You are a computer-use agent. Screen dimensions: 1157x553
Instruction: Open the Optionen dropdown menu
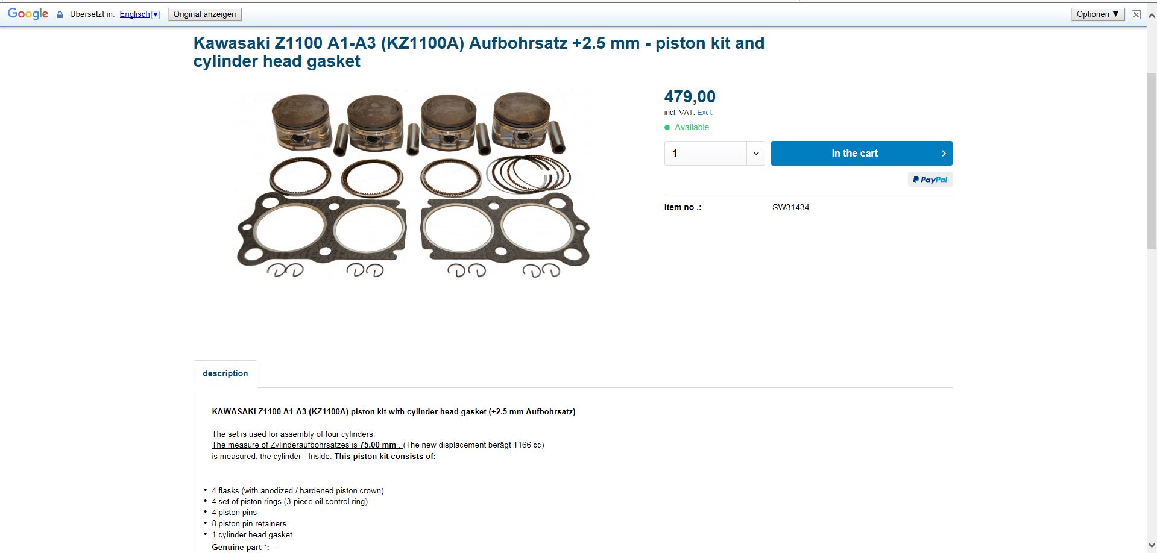(x=1097, y=14)
